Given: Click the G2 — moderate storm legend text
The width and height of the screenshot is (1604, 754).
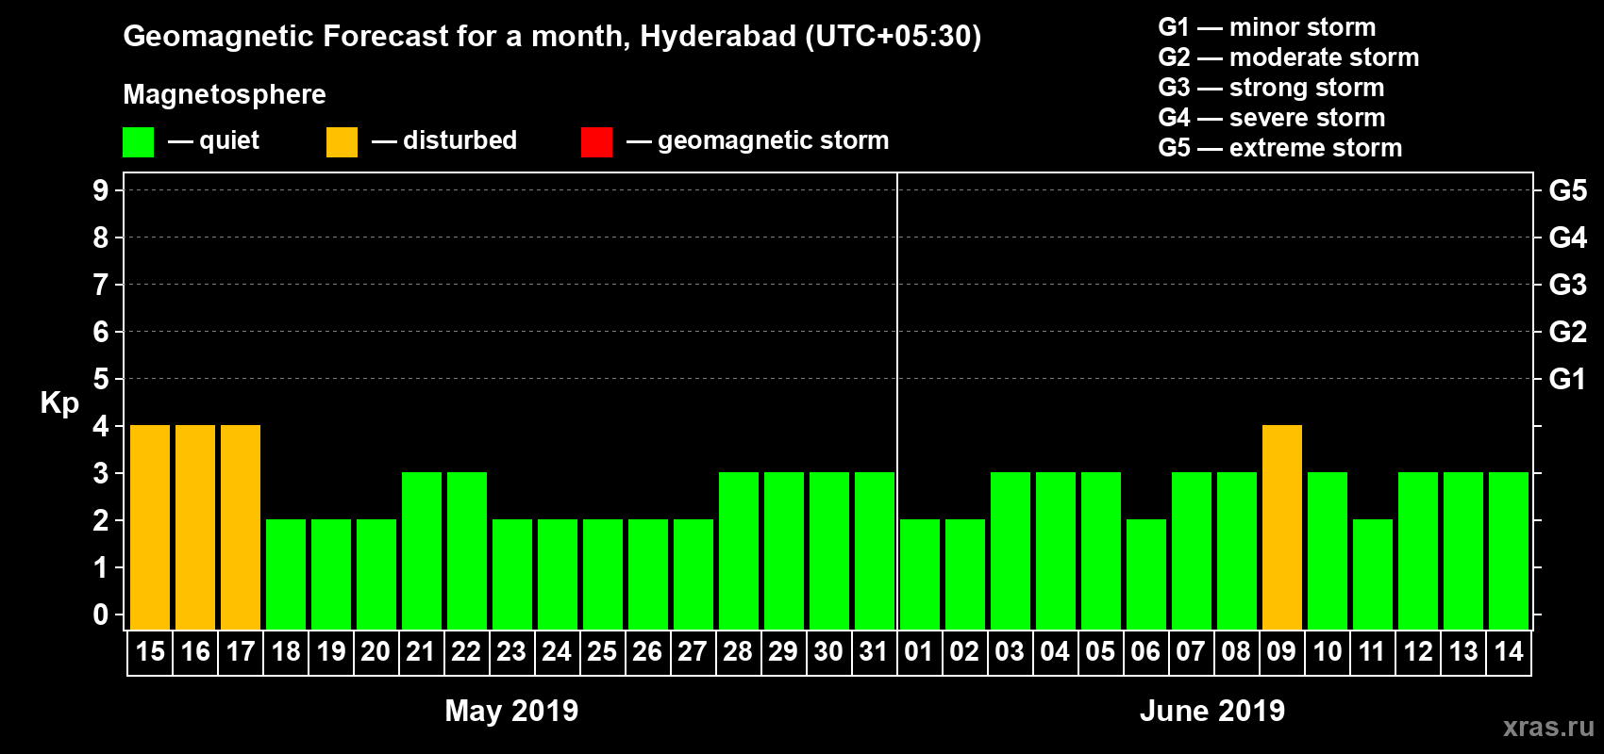Looking at the screenshot, I should pos(1289,57).
